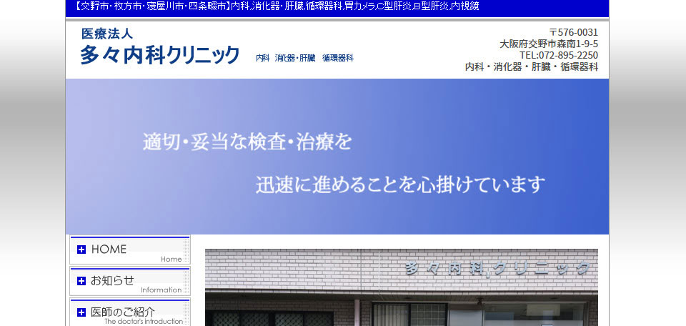Click the address 大阪府交野市森南1-9-5

549,44
